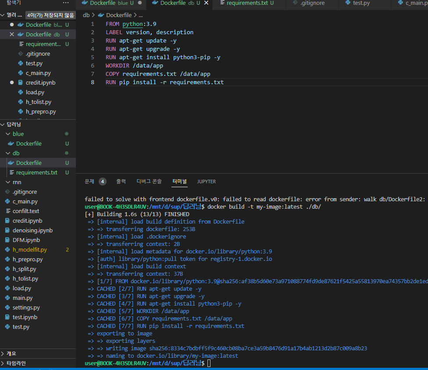Click DFM.ipynb notebook icon
Screen dimensions: 428x370
point(7,240)
